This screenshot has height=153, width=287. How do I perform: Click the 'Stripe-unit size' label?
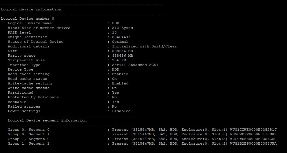[x=26, y=60]
